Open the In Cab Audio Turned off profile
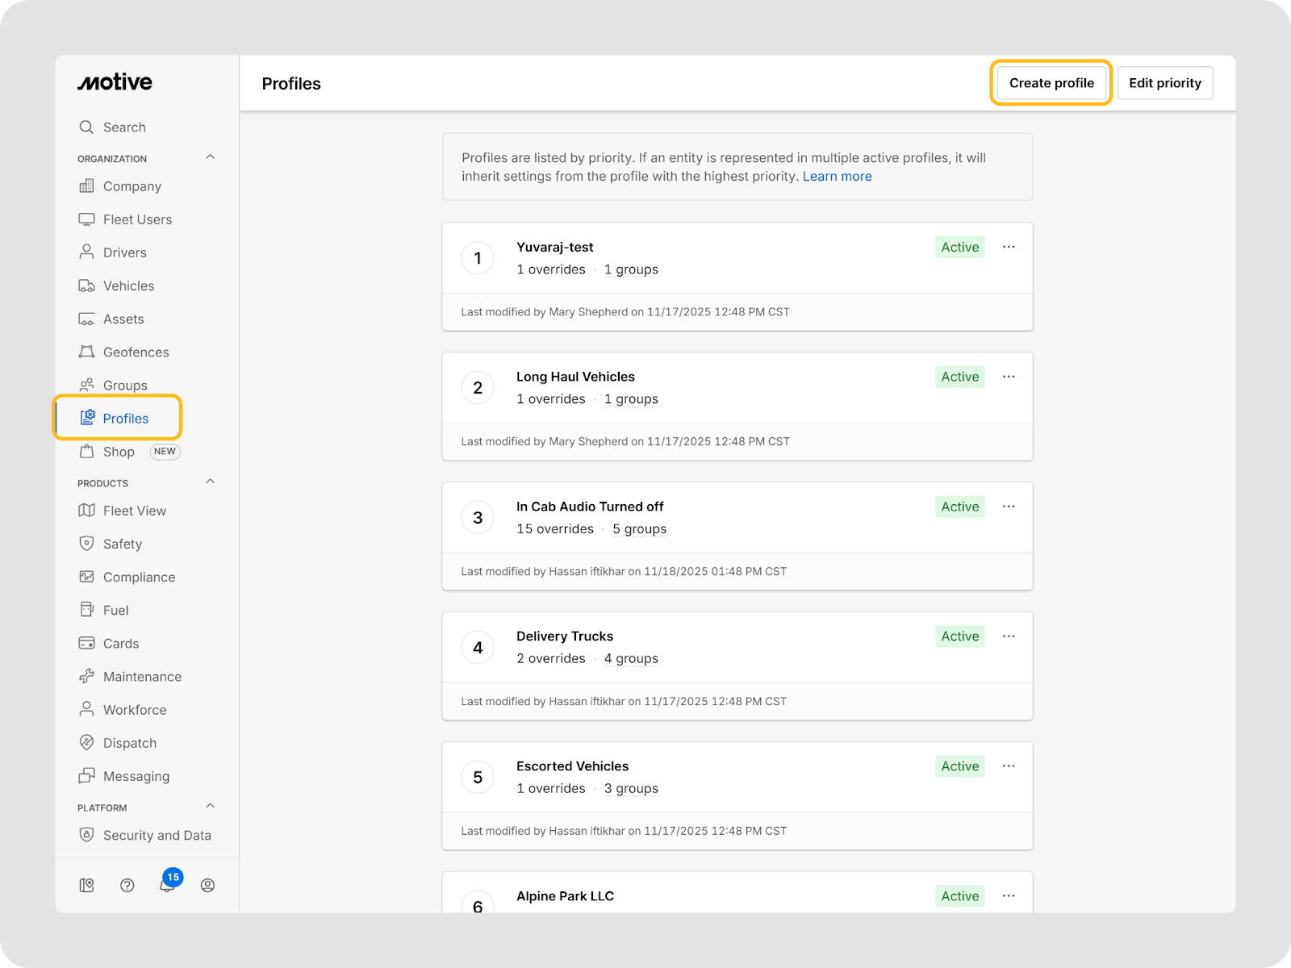 590,507
